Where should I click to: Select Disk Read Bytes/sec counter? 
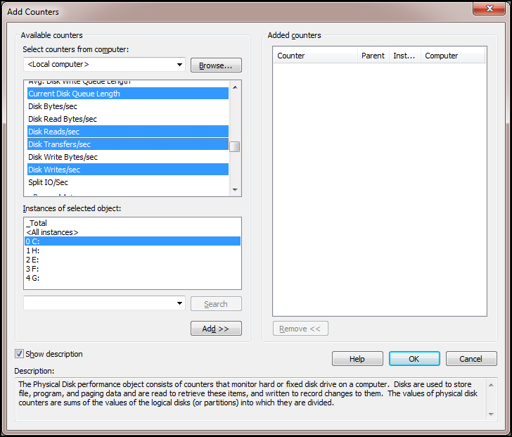[62, 119]
